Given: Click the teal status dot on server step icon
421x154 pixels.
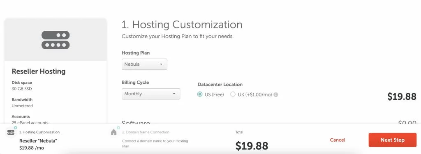Looking at the screenshot, I should click(16, 128).
